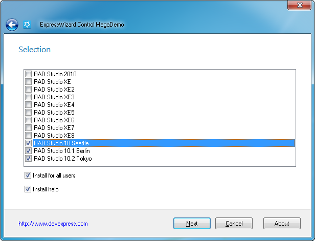The width and height of the screenshot is (315, 241).
Task: Uncheck the RAD Studio 10.1 Berlin checkbox
Action: 28,151
